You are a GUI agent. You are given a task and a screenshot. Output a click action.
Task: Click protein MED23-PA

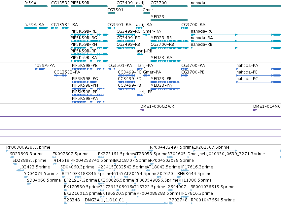click(161, 85)
